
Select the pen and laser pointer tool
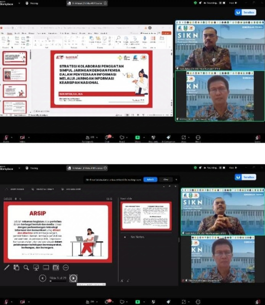pos(7,268)
